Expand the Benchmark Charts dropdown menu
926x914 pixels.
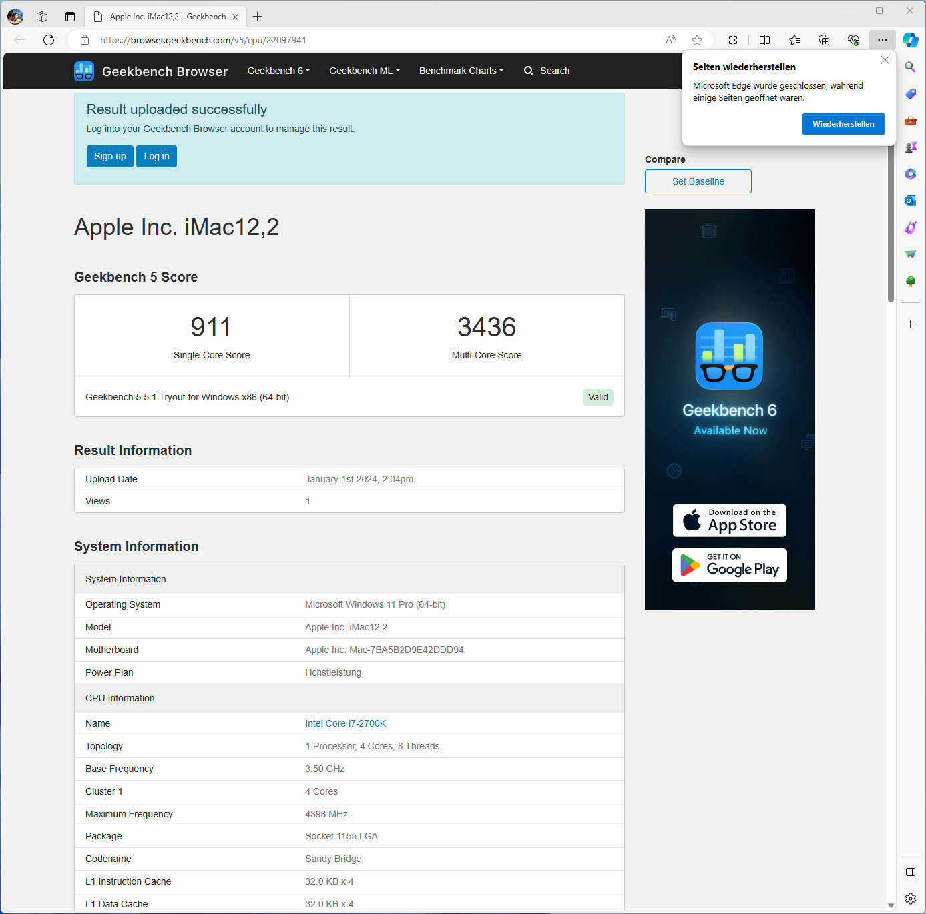(x=461, y=71)
